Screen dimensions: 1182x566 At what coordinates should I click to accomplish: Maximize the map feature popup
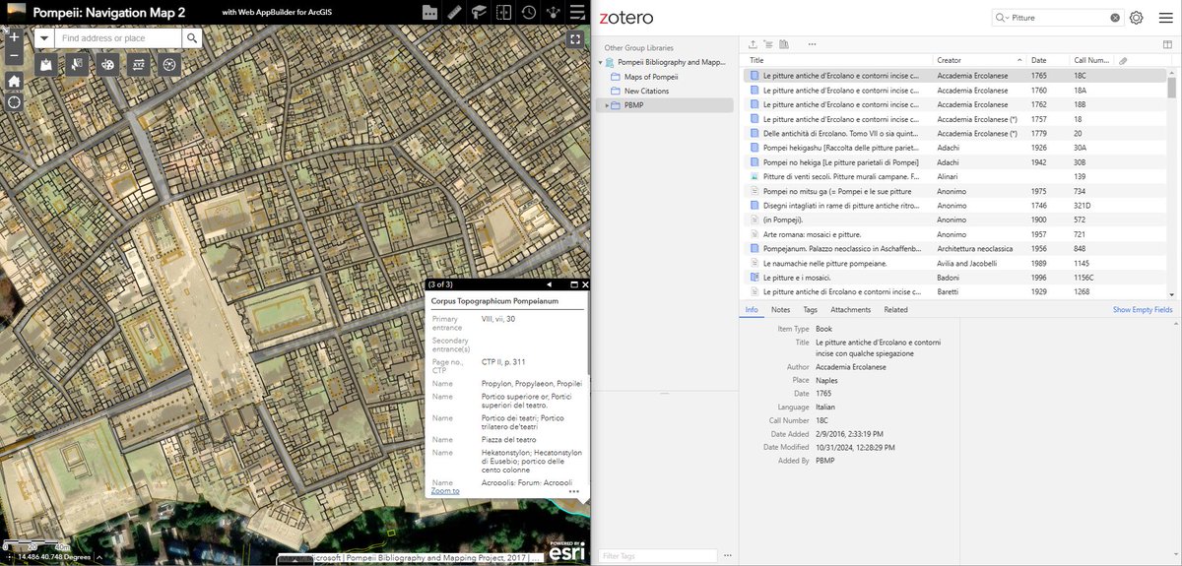point(573,284)
